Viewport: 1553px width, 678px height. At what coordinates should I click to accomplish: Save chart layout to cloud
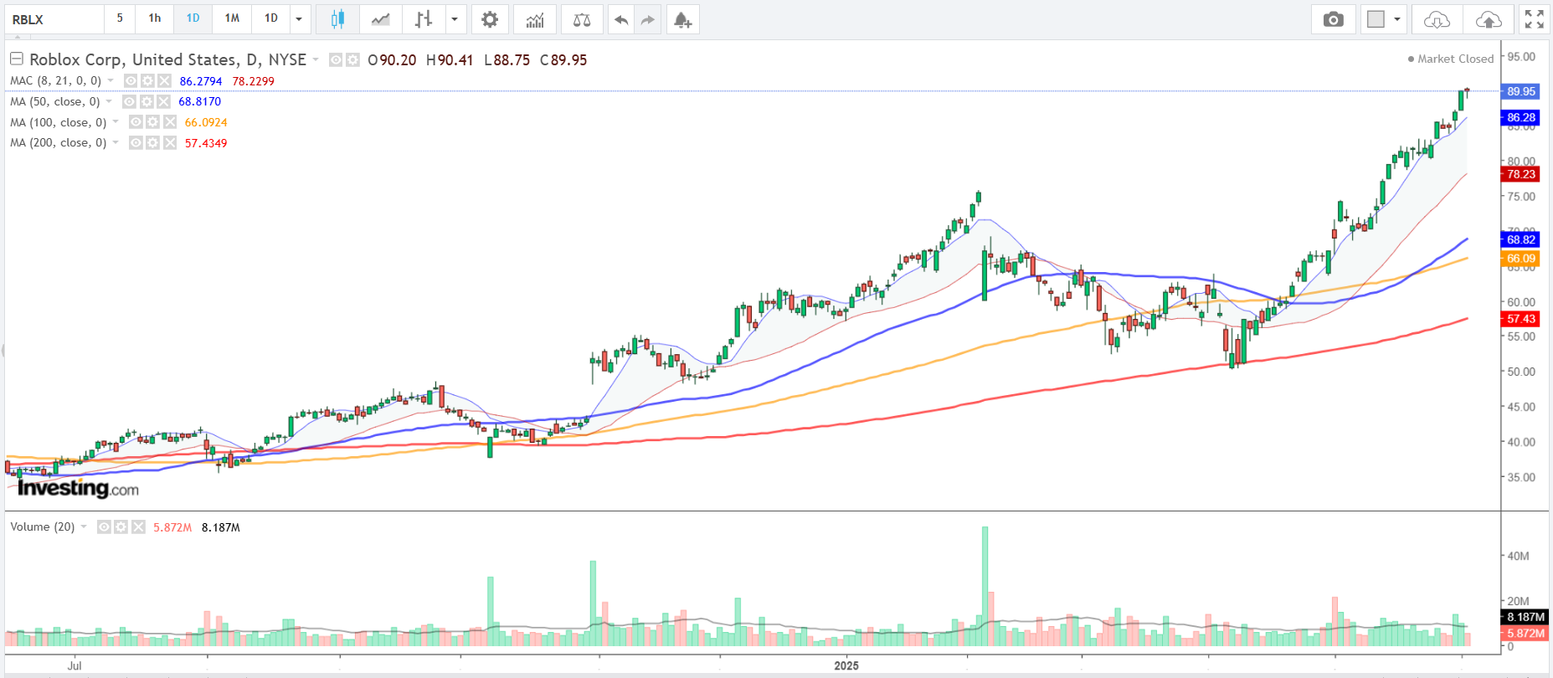pos(1489,19)
